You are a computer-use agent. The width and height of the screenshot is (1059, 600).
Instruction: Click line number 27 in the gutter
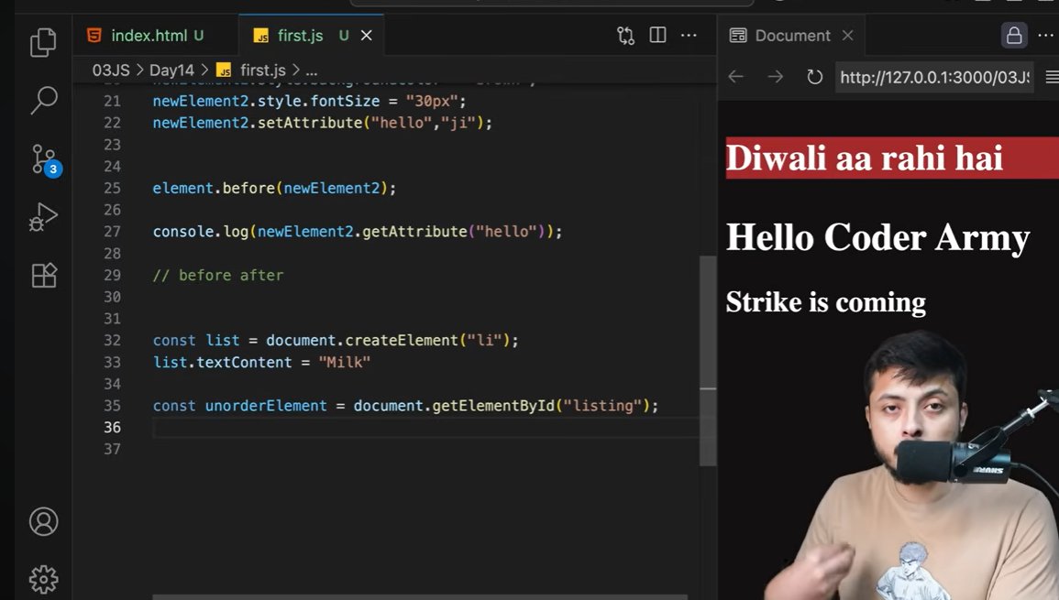[x=112, y=232]
